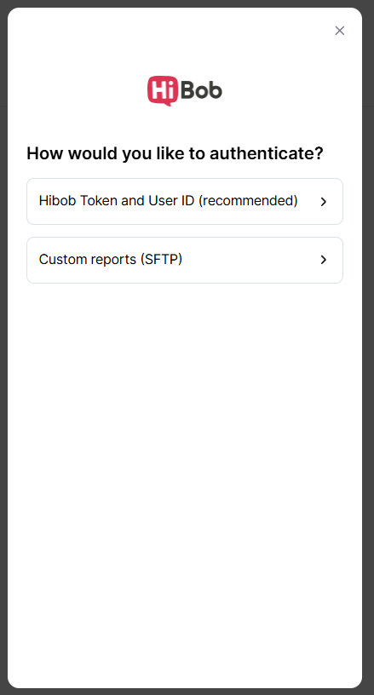Click the 'Hibob Token' words in first option
Image resolution: width=374 pixels, height=695 pixels.
pos(78,201)
